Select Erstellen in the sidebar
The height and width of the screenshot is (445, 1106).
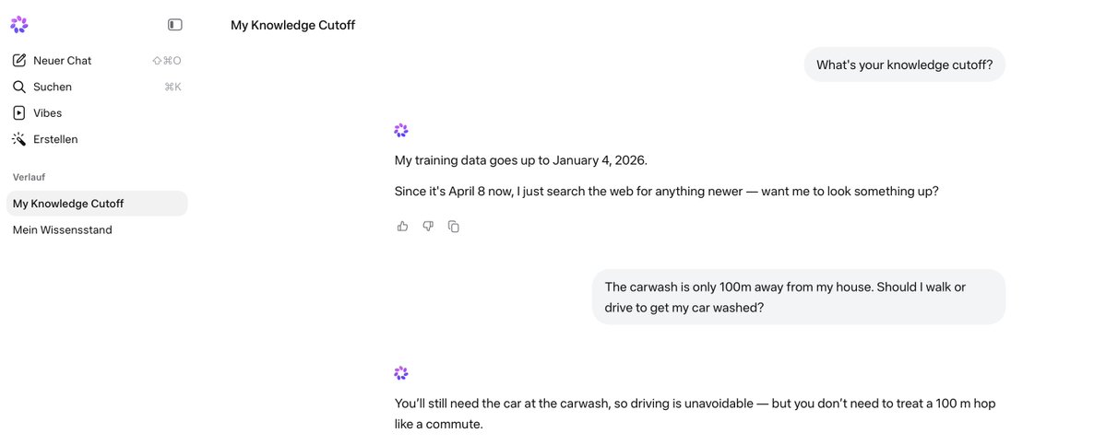click(55, 139)
